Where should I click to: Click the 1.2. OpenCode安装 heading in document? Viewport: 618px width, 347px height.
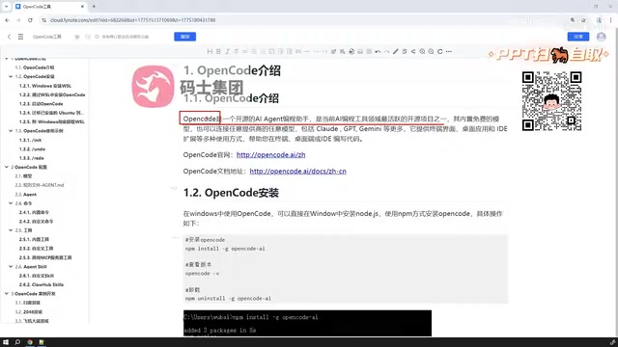coord(231,193)
